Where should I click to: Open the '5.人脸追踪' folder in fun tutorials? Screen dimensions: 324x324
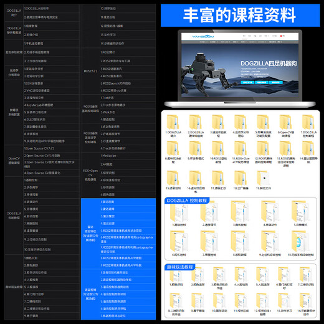coord(262,275)
